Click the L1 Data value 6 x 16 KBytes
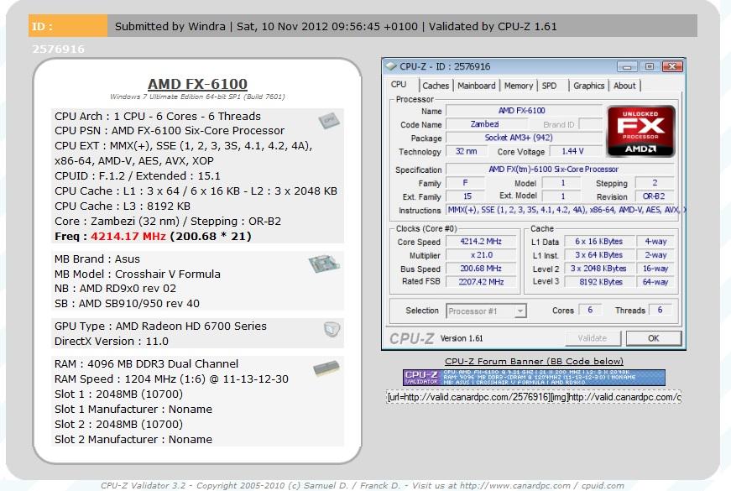 click(599, 241)
